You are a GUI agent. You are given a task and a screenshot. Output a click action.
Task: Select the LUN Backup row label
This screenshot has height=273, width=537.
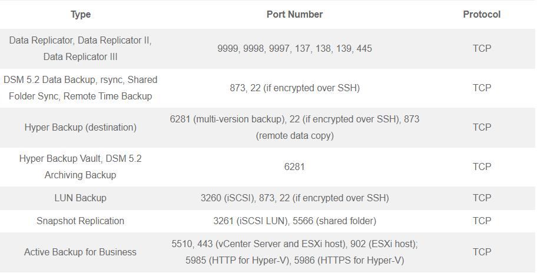[x=81, y=198]
